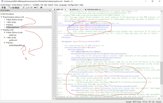Fold the DiffusionField block at line 109
The width and height of the screenshot is (163, 103).
tap(58, 47)
